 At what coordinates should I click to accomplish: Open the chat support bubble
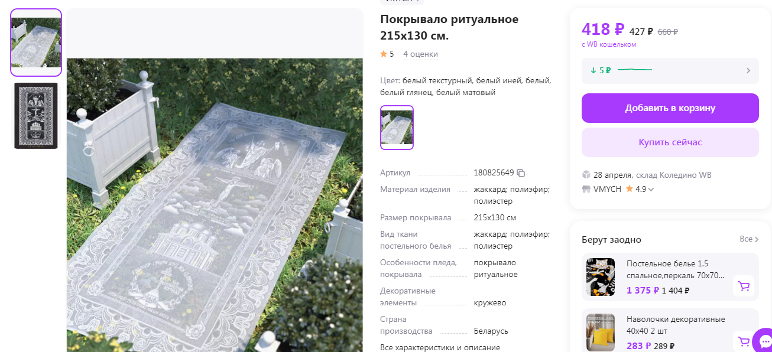(x=763, y=341)
